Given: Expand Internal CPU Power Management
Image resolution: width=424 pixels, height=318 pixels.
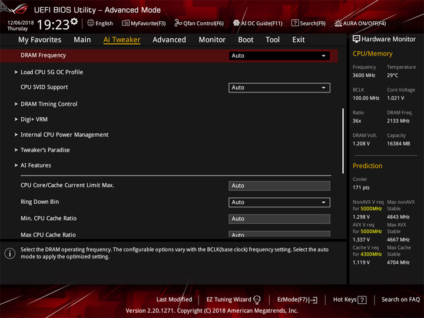Looking at the screenshot, I should pos(64,135).
